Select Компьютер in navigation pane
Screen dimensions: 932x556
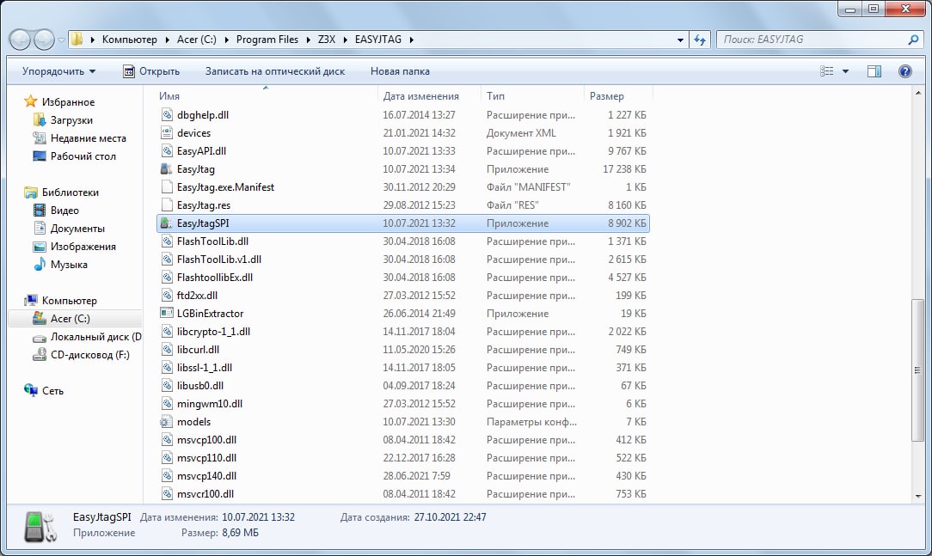pos(69,301)
